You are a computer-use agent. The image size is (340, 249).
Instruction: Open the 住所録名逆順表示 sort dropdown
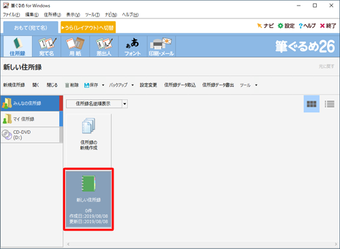[97, 104]
